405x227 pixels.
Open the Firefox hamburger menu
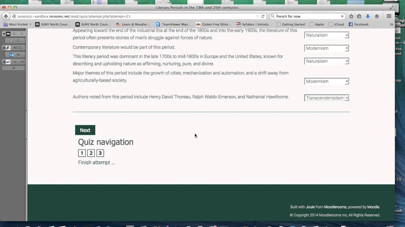pyautogui.click(x=389, y=16)
